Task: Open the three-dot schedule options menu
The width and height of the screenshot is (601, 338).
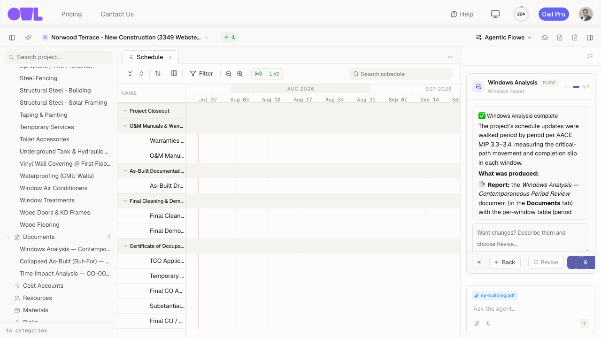Action: (450, 57)
